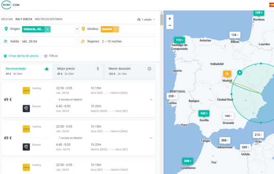Click the Kiwi.com logo

[x=10, y=5]
